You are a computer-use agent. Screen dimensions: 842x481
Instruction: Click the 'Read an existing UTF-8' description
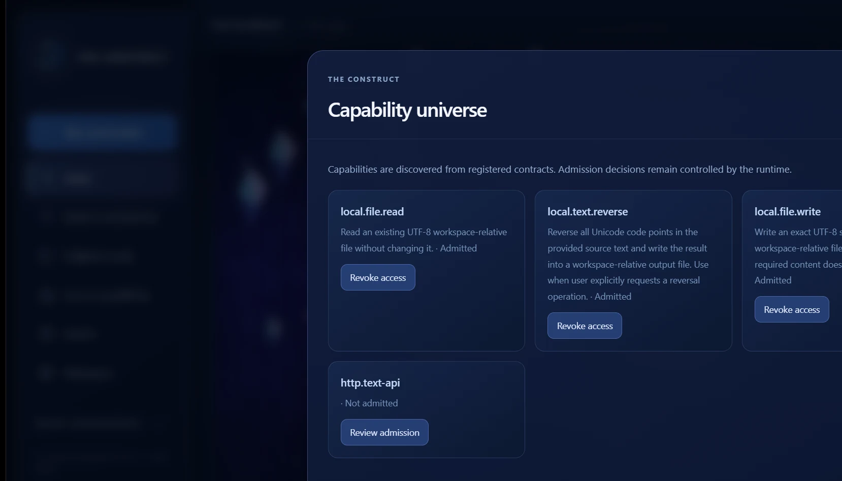[x=424, y=240]
